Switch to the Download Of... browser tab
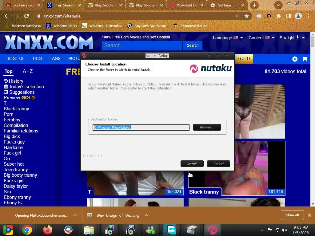 (x=187, y=5)
